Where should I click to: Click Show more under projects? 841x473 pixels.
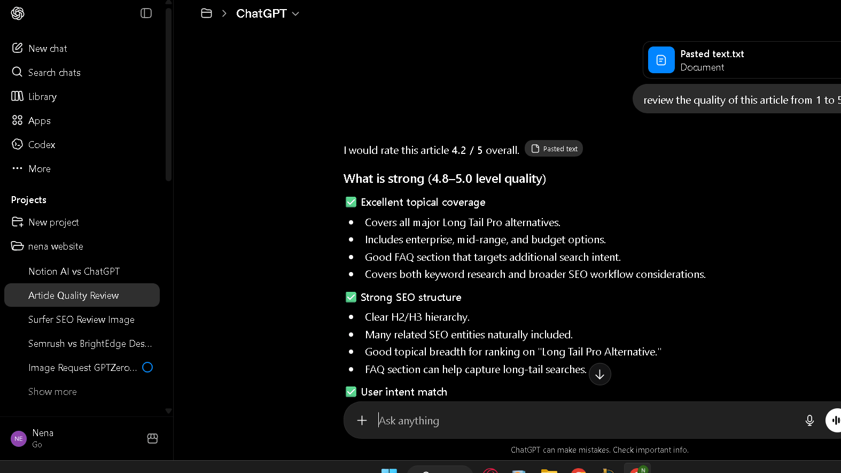pos(52,392)
